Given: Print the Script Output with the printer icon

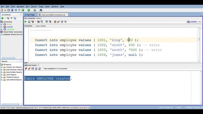Looking at the screenshot, I should click(36, 68).
